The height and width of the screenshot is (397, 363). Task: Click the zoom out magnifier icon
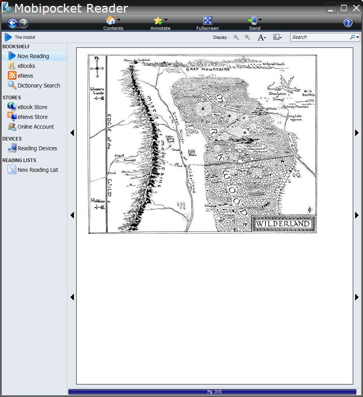pyautogui.click(x=236, y=37)
